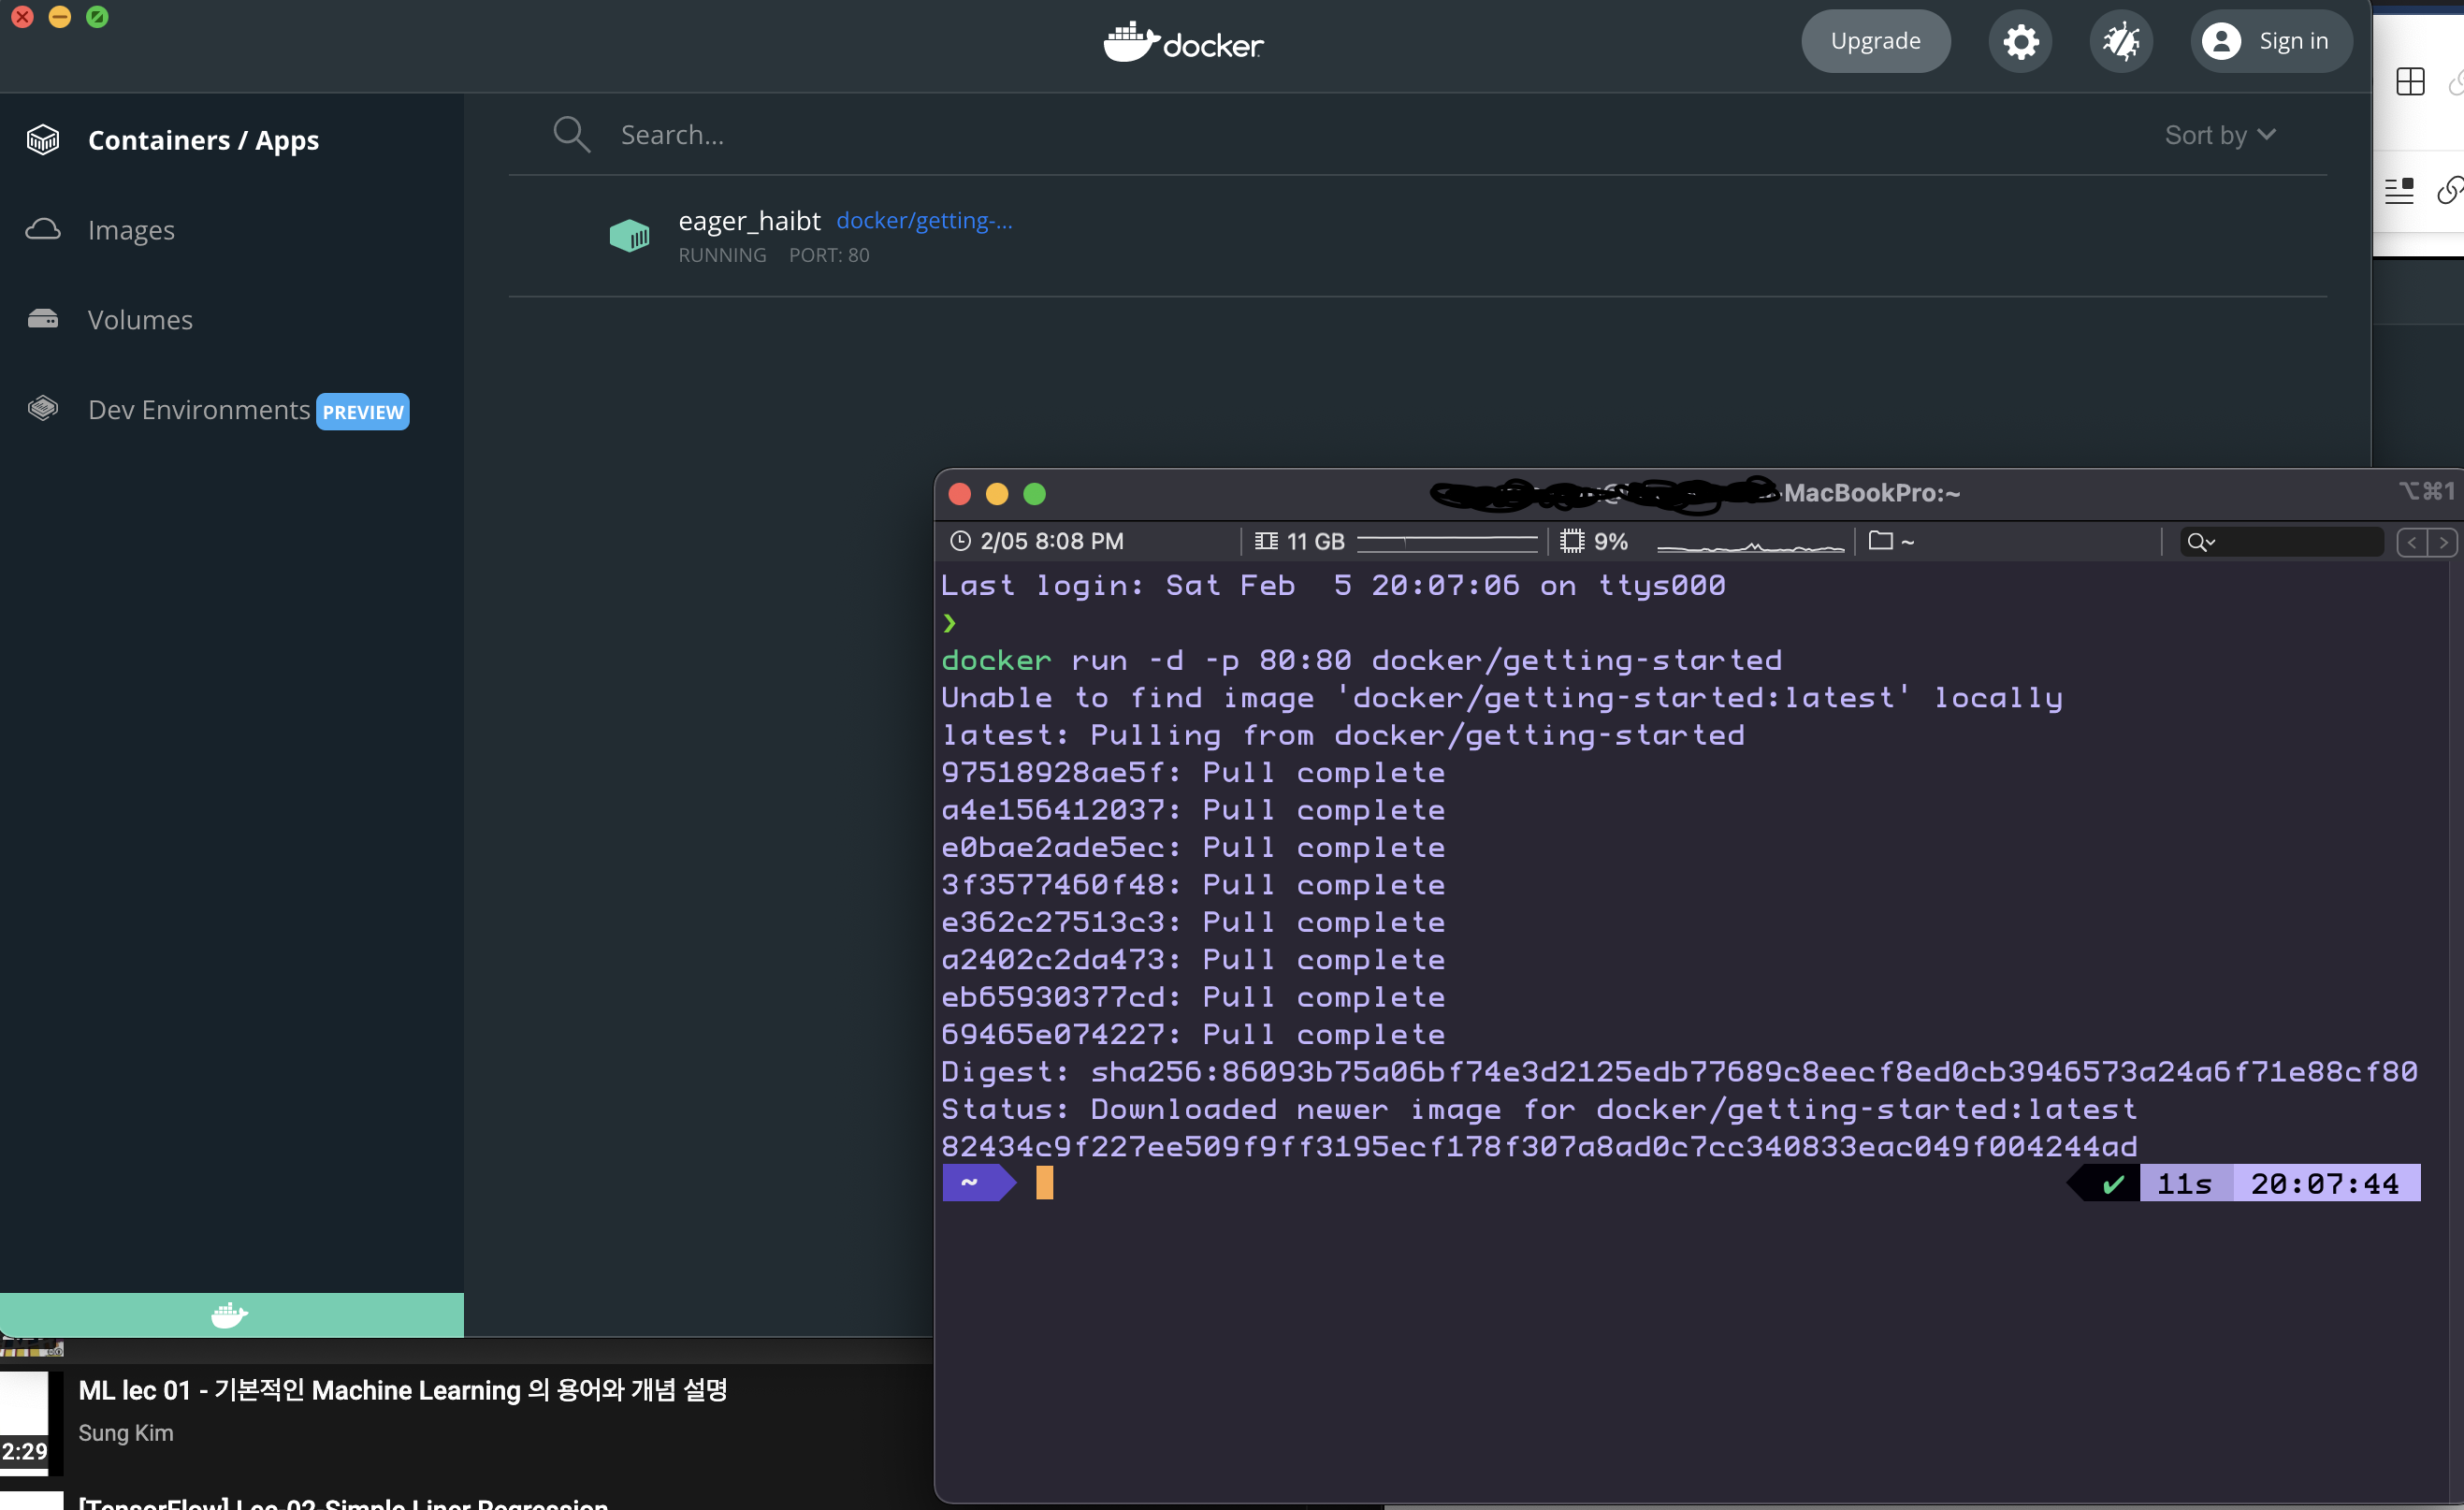Click the Containers / Apps sidebar icon
Viewport: 2464px width, 1510px height.
[x=43, y=140]
